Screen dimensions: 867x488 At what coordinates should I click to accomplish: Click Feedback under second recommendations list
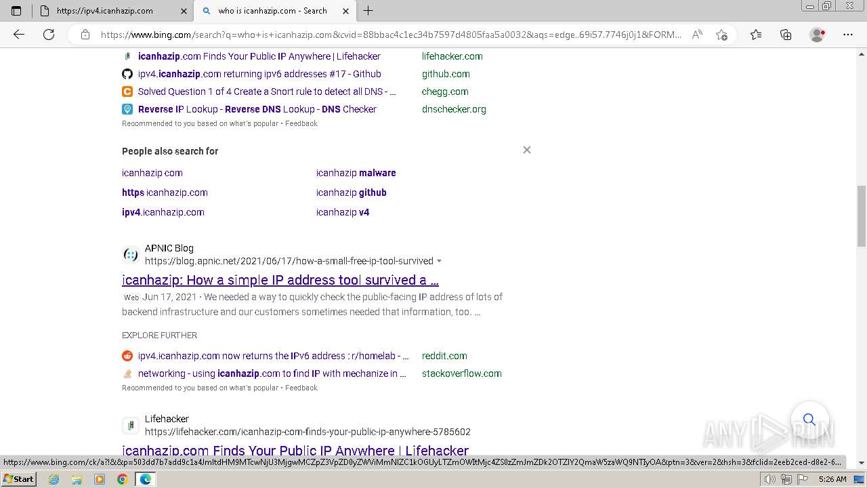click(301, 388)
